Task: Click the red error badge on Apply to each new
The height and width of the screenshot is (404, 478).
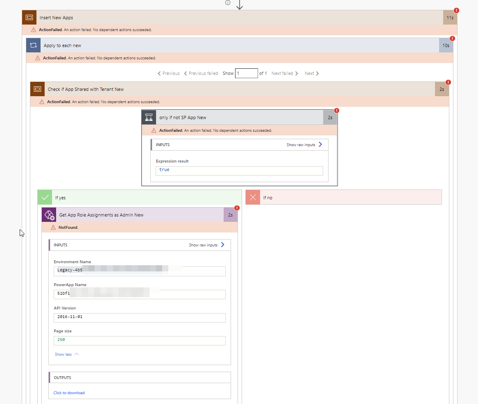Action: (x=452, y=38)
